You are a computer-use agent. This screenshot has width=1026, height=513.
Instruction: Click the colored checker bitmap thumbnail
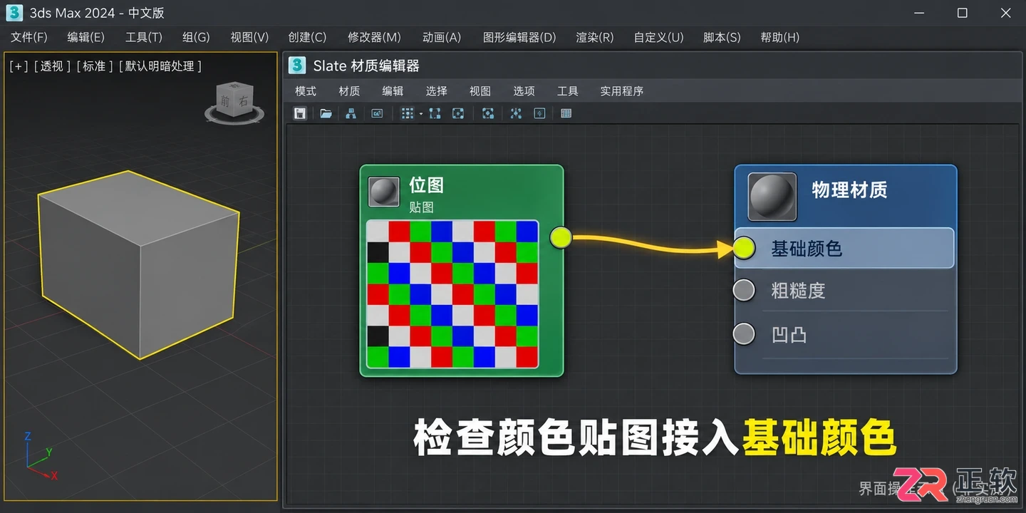[x=452, y=294]
